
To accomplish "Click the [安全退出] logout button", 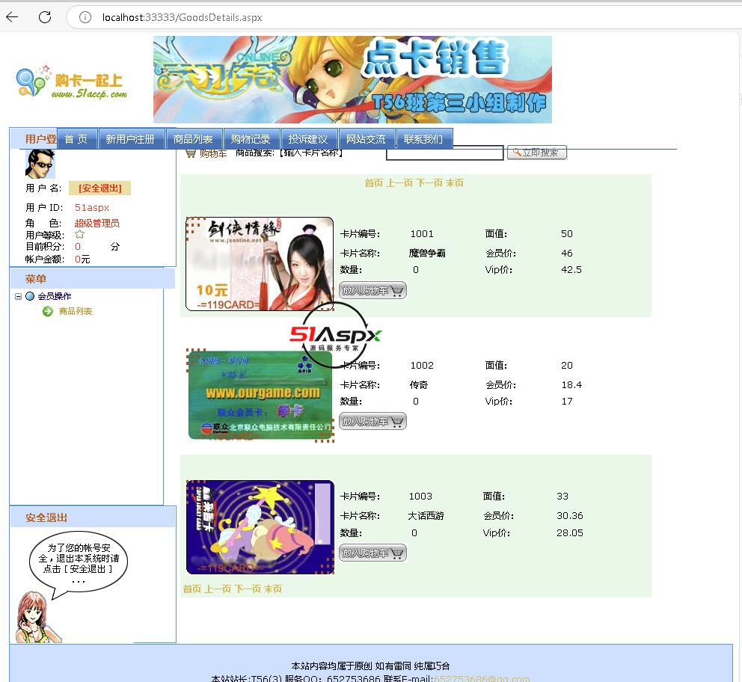I will click(x=99, y=188).
